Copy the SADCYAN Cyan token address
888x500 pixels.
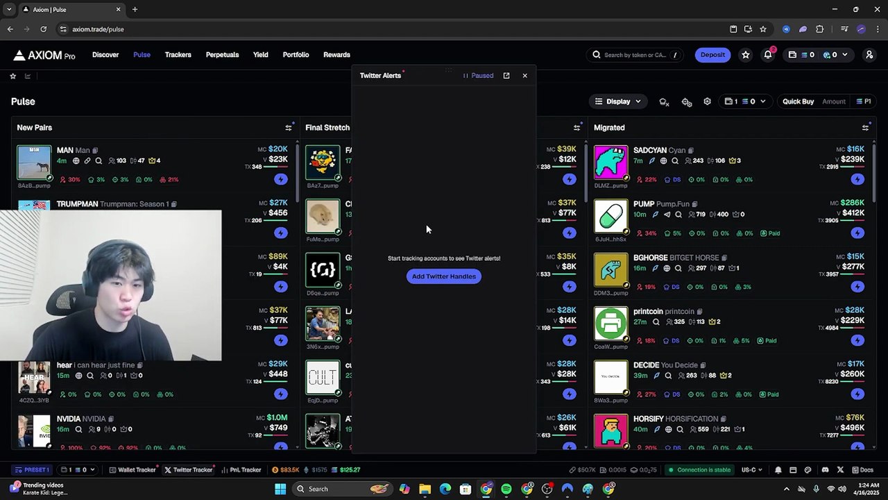point(691,151)
